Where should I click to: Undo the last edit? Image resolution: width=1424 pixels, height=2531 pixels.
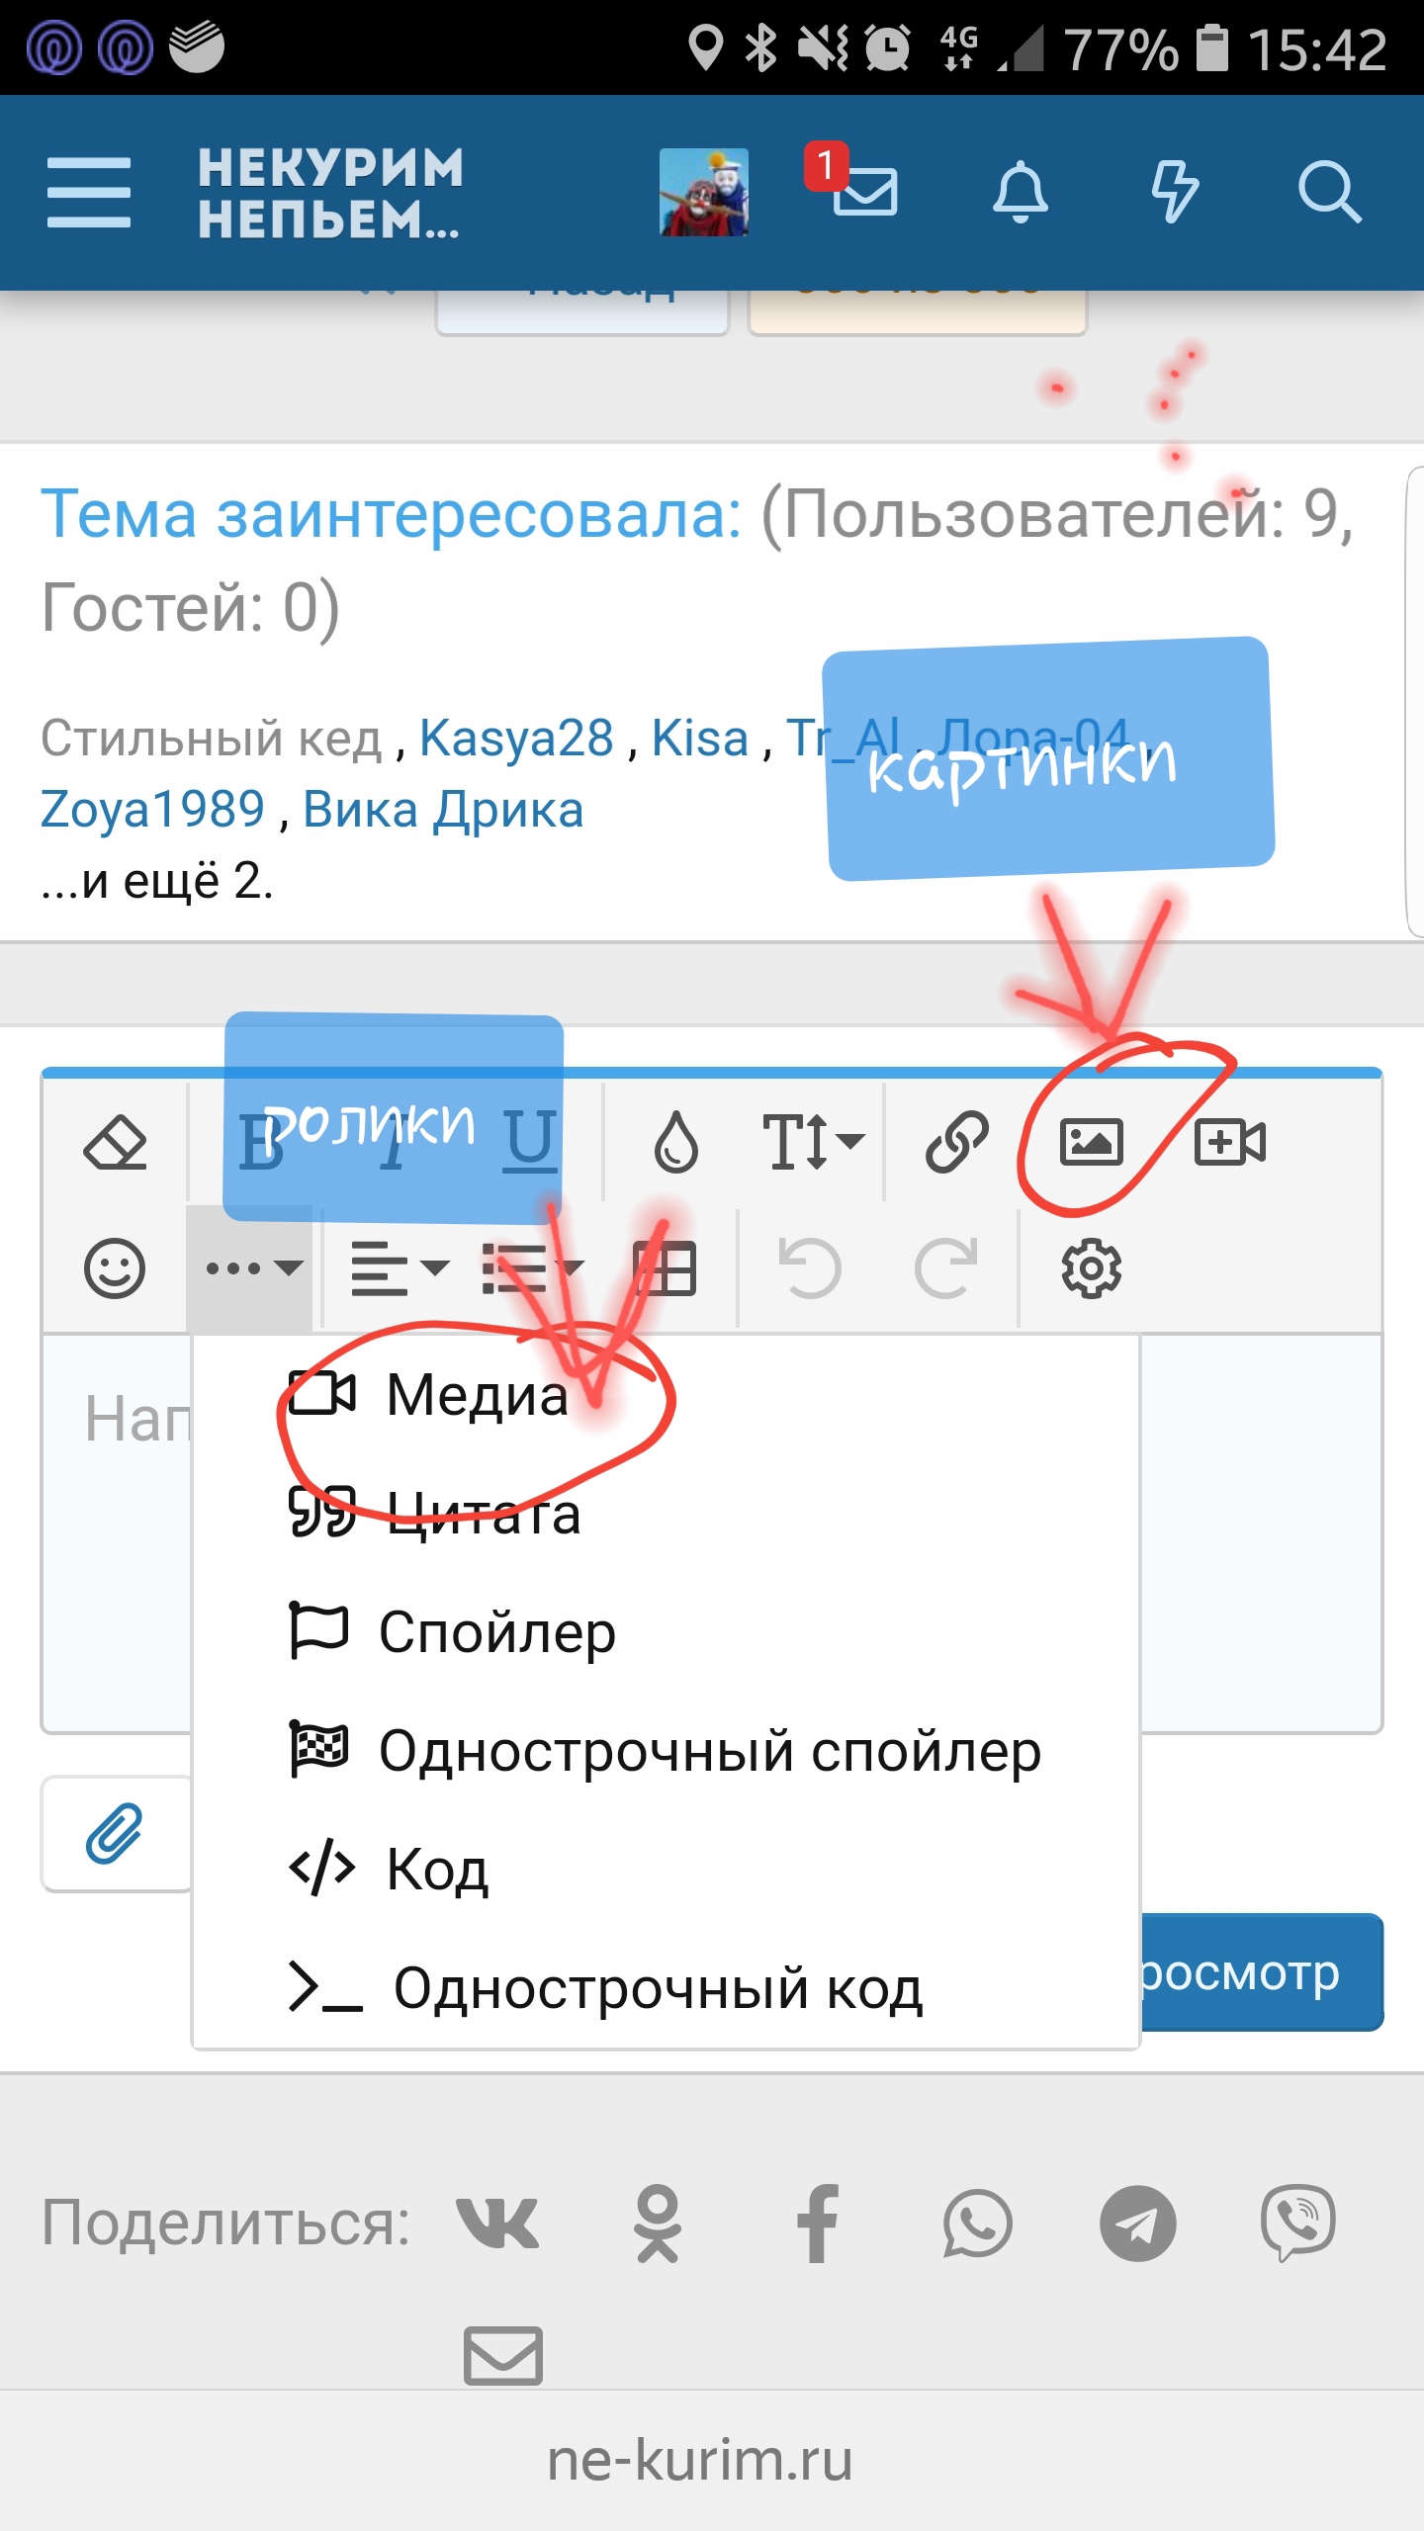pyautogui.click(x=809, y=1267)
